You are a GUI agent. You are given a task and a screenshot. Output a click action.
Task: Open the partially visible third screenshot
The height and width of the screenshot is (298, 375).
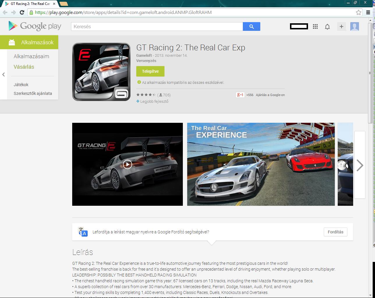click(345, 164)
